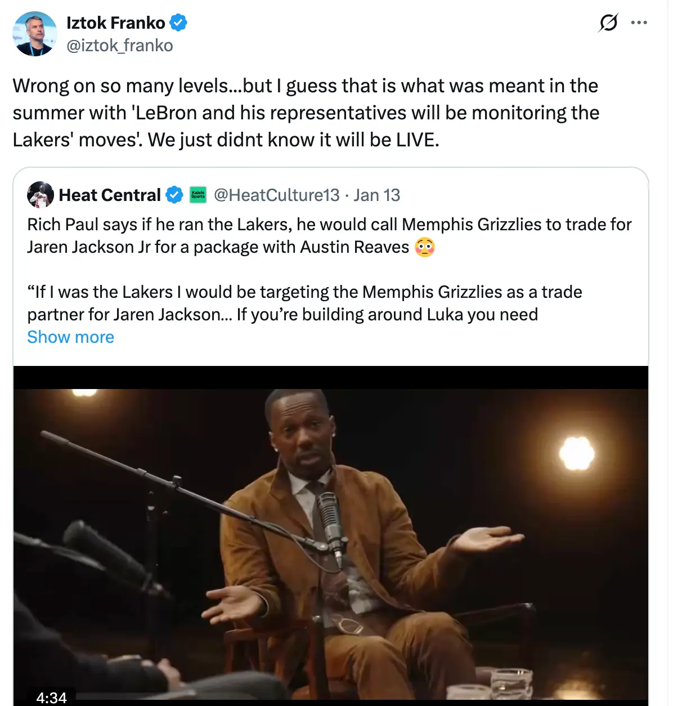Viewport: 673px width, 706px height.
Task: Play the Rich Paul interview video
Action: pos(331,535)
